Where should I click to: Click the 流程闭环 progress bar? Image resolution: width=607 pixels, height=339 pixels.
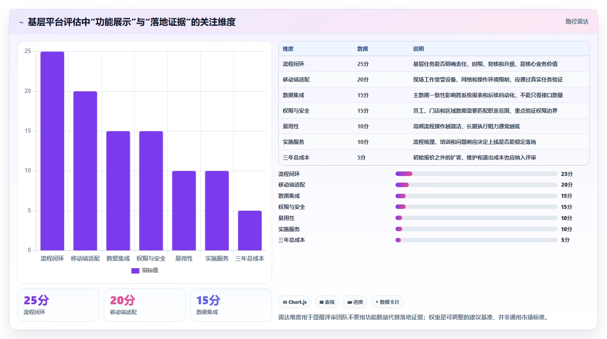pos(477,174)
